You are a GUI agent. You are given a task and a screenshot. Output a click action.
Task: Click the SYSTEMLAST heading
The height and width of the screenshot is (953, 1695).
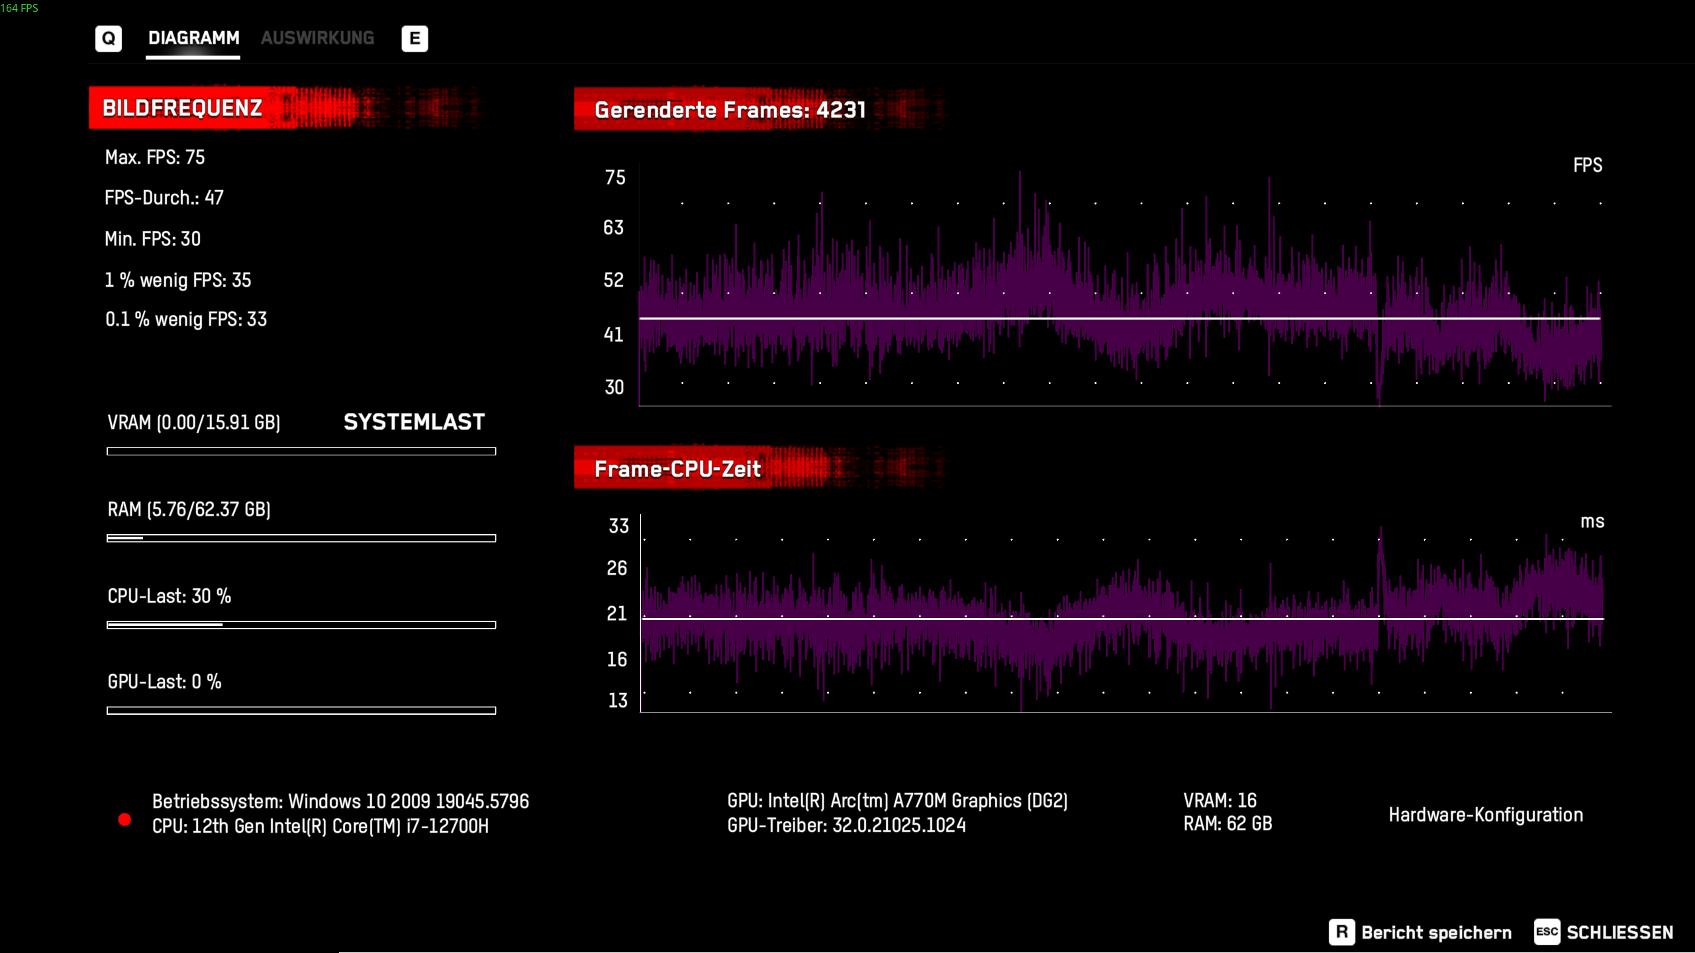click(x=414, y=422)
